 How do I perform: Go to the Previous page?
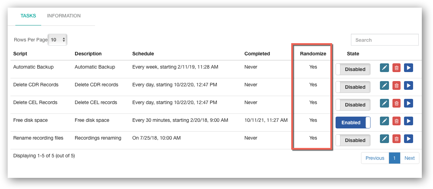click(375, 158)
